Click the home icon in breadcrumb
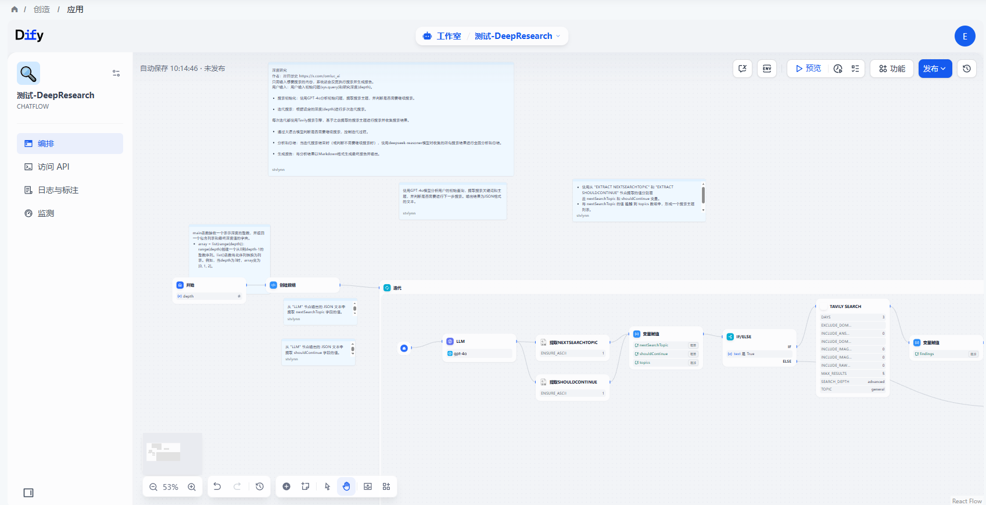This screenshot has width=986, height=505. (x=15, y=9)
